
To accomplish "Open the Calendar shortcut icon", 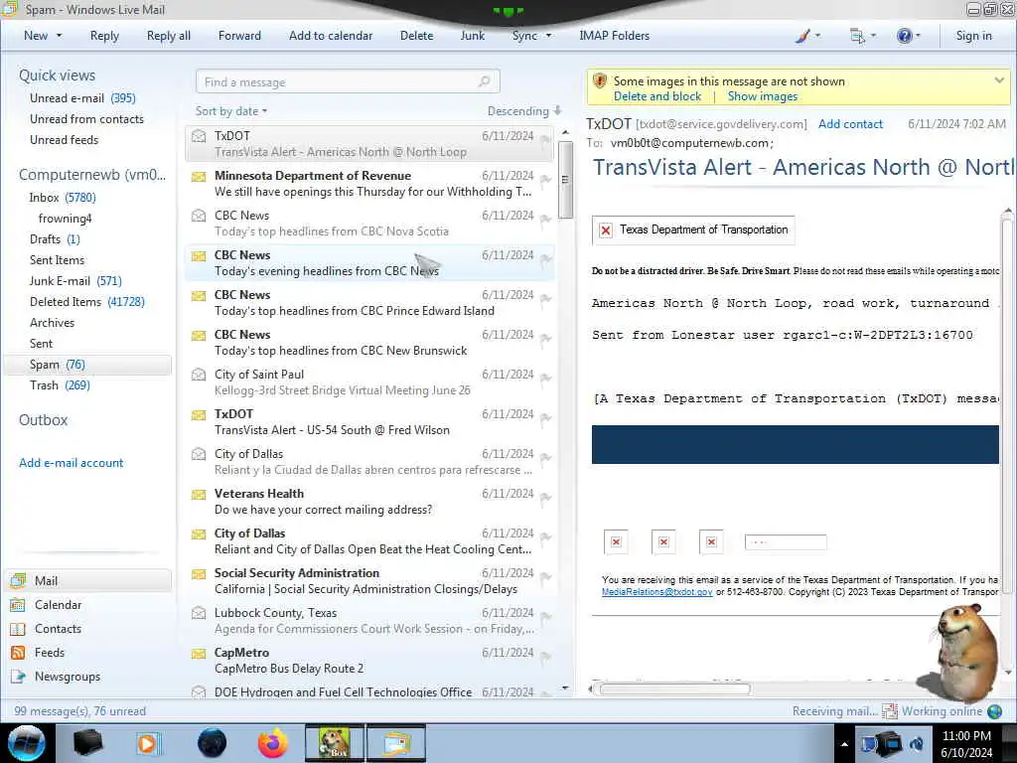I will point(18,605).
